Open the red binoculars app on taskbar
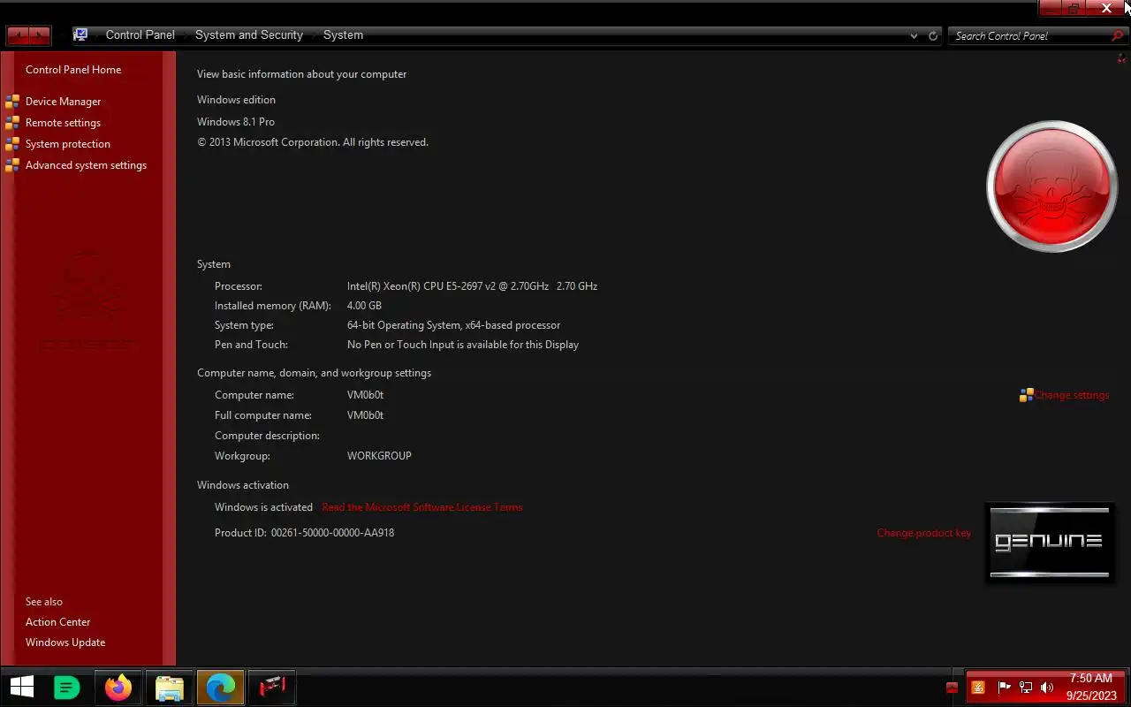 click(271, 687)
